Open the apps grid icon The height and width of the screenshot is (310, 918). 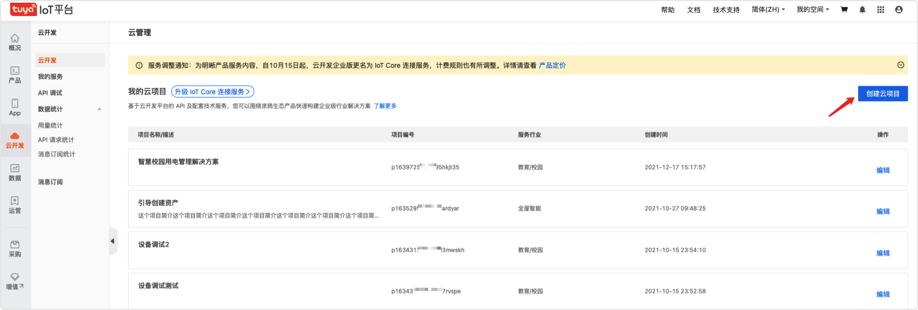881,10
